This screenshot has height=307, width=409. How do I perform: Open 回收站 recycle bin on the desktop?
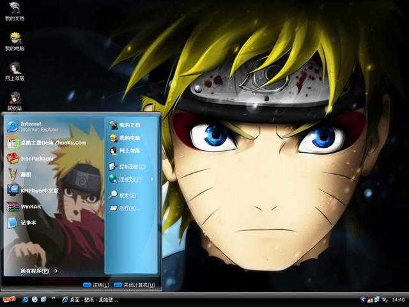coord(15,101)
